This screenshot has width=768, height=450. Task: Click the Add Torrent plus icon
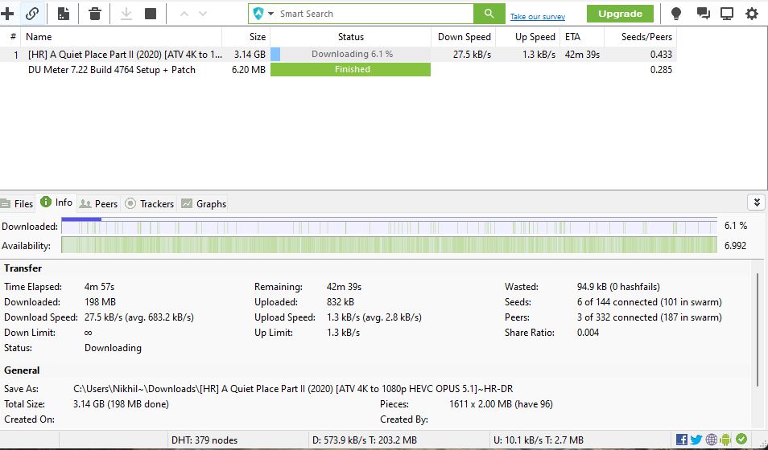8,14
